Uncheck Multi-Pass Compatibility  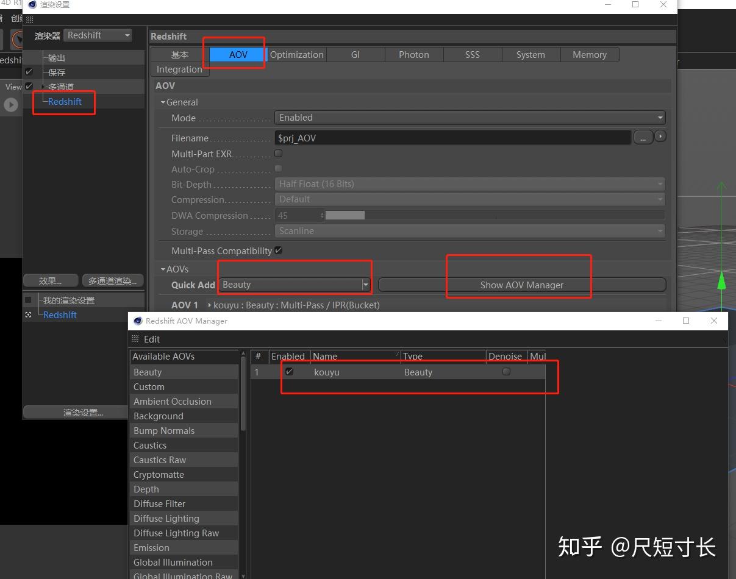click(279, 250)
